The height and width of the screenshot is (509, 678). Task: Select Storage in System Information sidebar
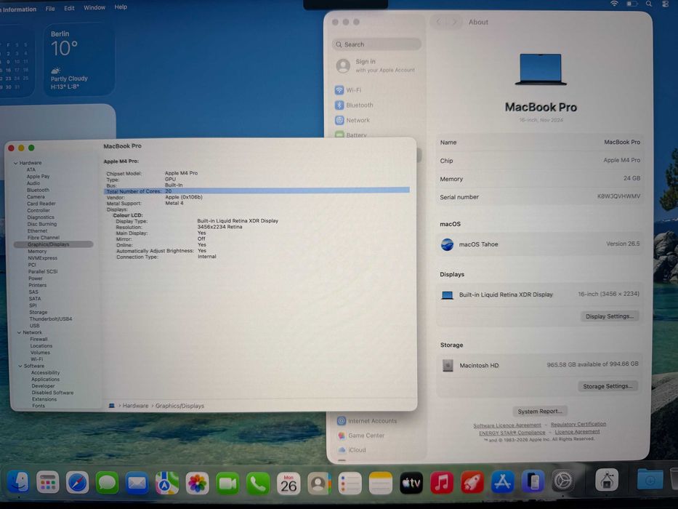tap(38, 312)
